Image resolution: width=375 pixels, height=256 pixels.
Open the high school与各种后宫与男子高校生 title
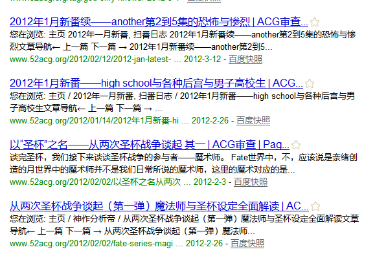coord(156,83)
